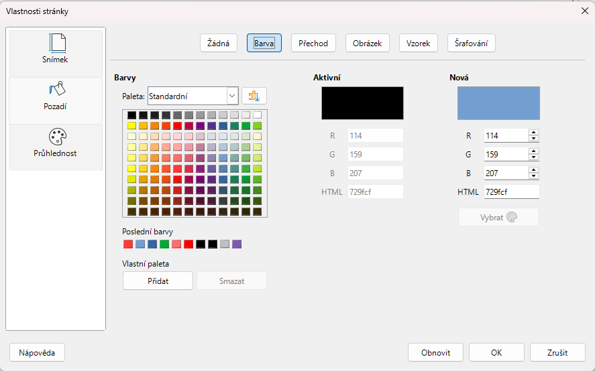Screen dimensions: 595x371
Task: Click the Aktivní HTML field showing 729fcf
Action: pyautogui.click(x=375, y=192)
